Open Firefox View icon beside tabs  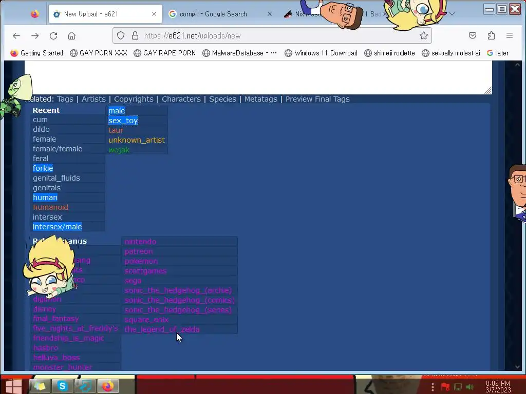(x=34, y=14)
